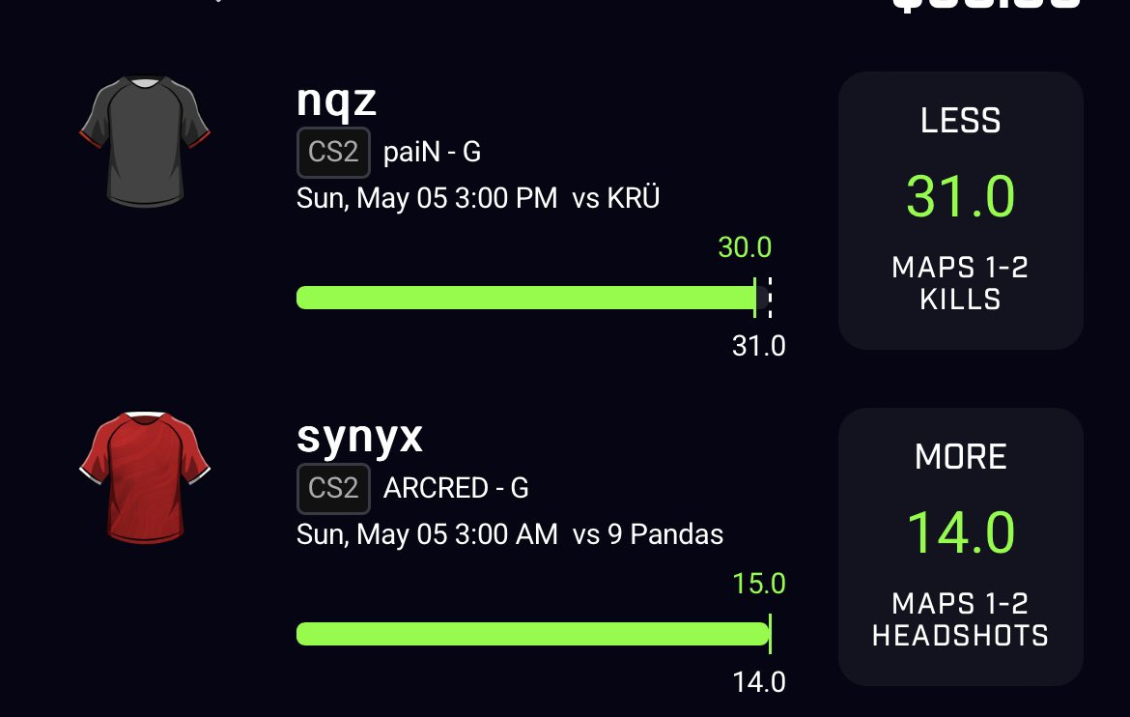Tap the LESS 31.0 kills card
Image resolution: width=1130 pixels, height=717 pixels.
click(961, 211)
